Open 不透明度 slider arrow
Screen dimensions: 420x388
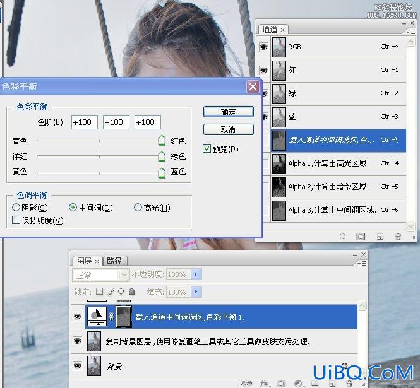[196, 274]
